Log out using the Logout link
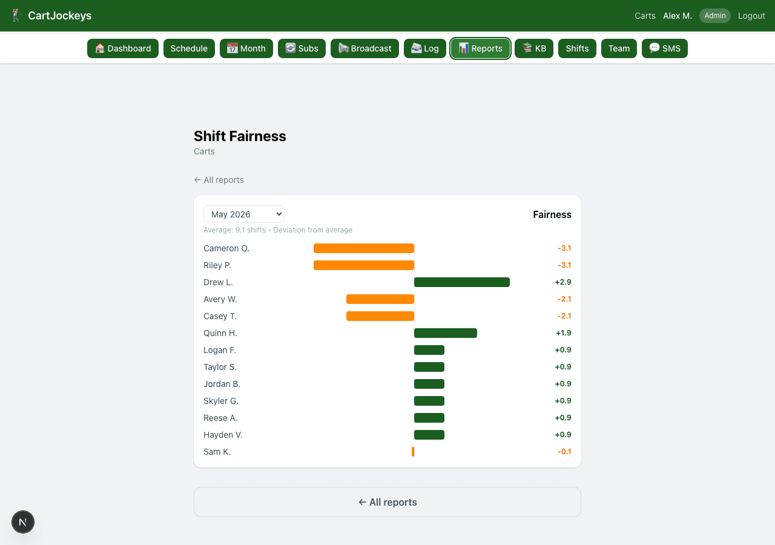 [751, 16]
